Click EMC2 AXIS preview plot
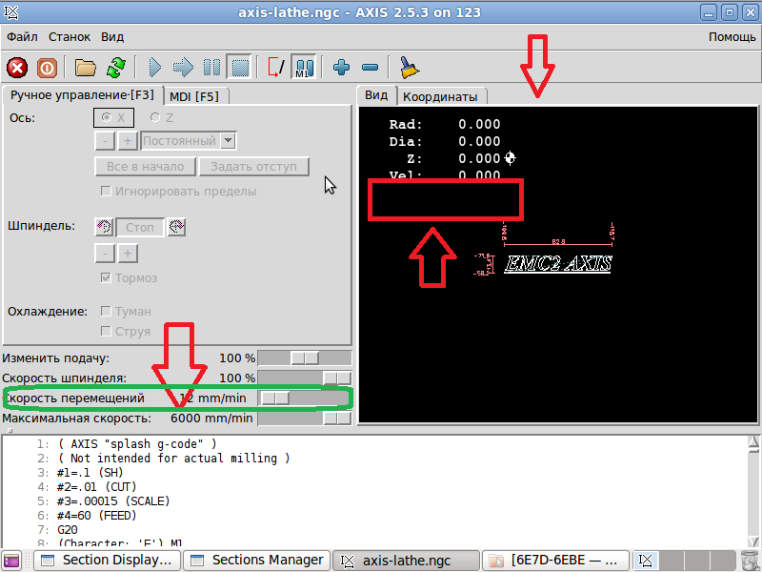The height and width of the screenshot is (572, 762). (x=557, y=264)
